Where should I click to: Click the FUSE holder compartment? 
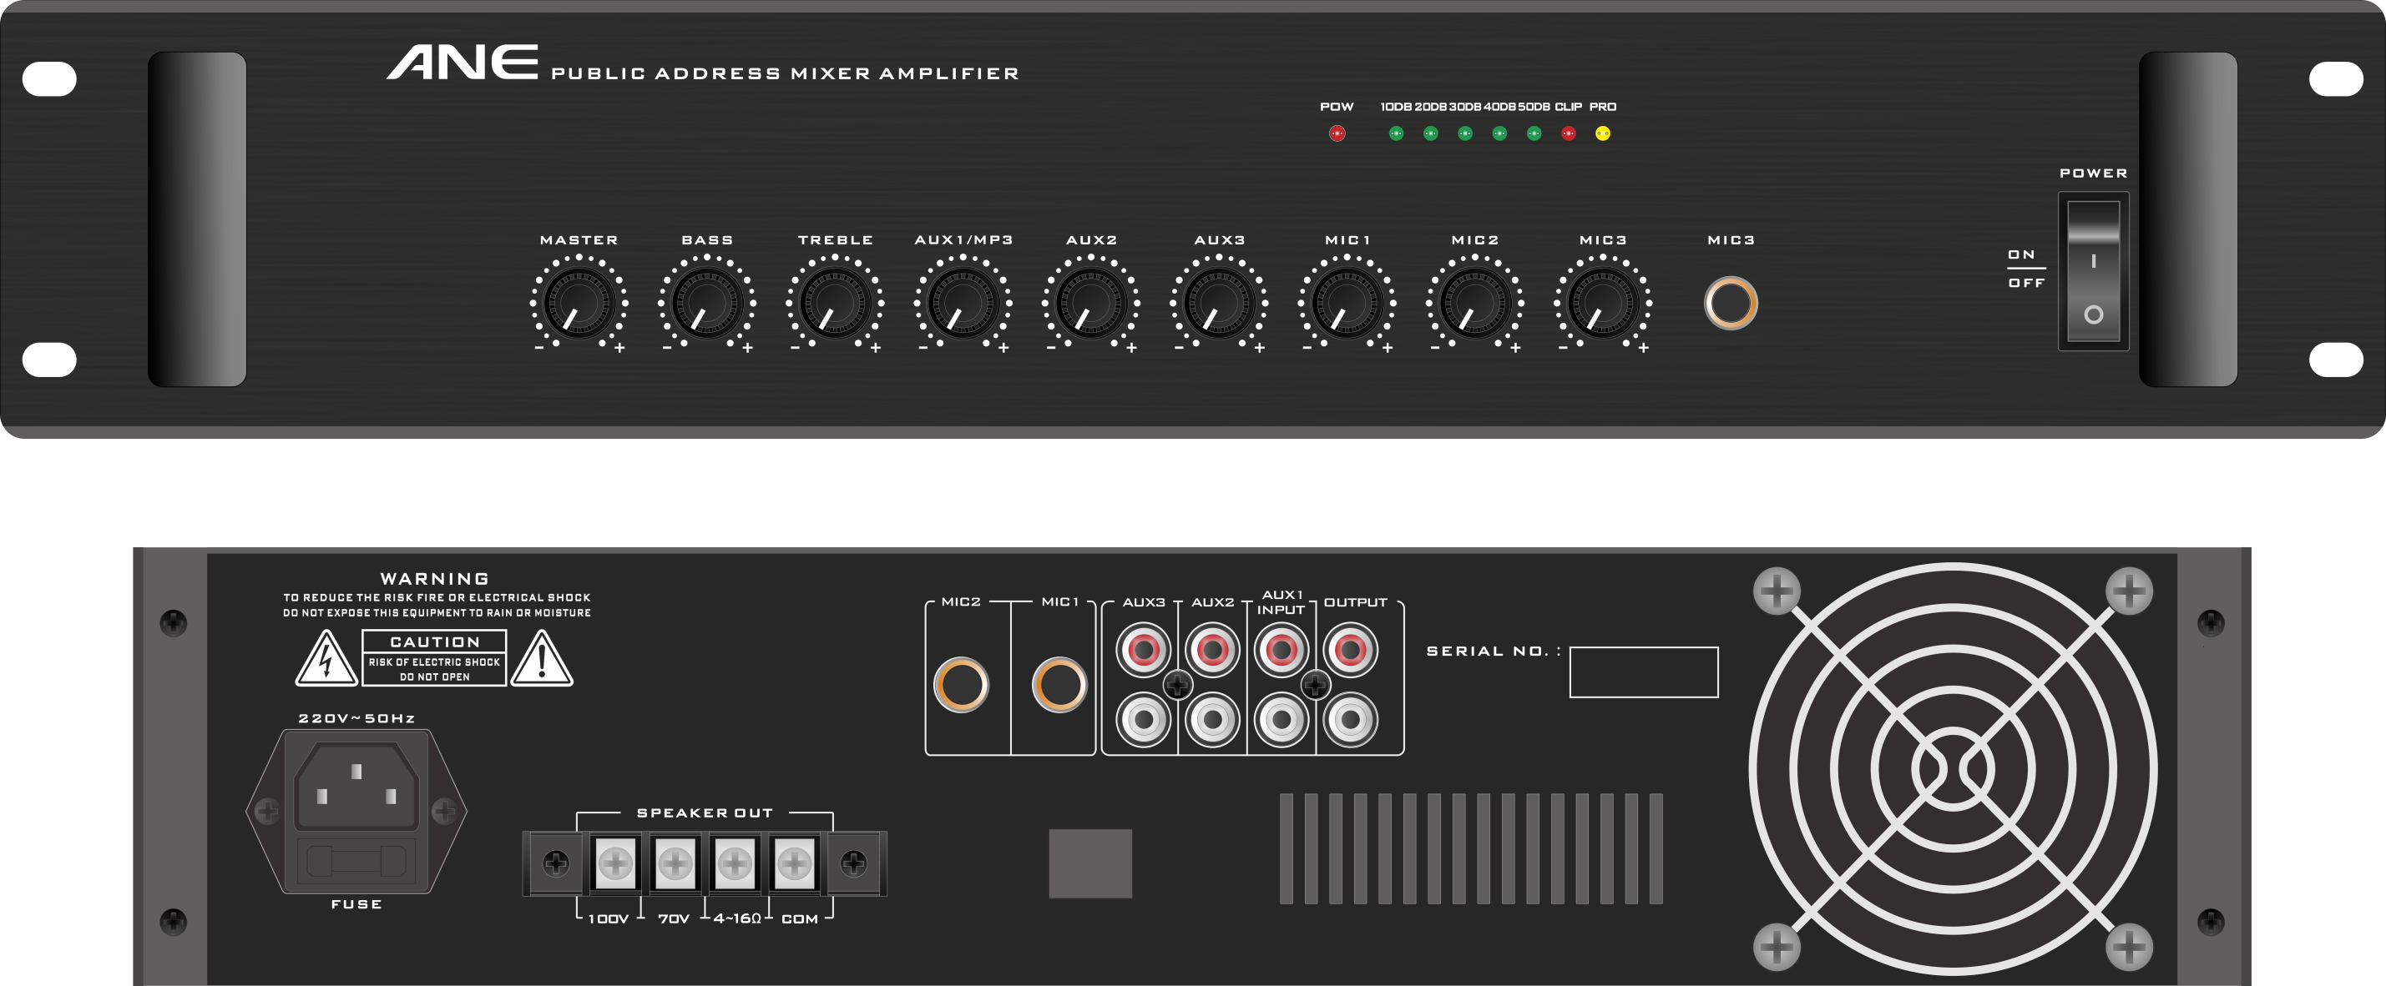point(356,862)
